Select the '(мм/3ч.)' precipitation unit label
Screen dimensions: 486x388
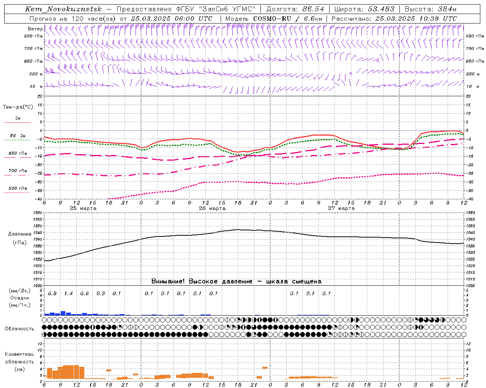pyautogui.click(x=19, y=291)
